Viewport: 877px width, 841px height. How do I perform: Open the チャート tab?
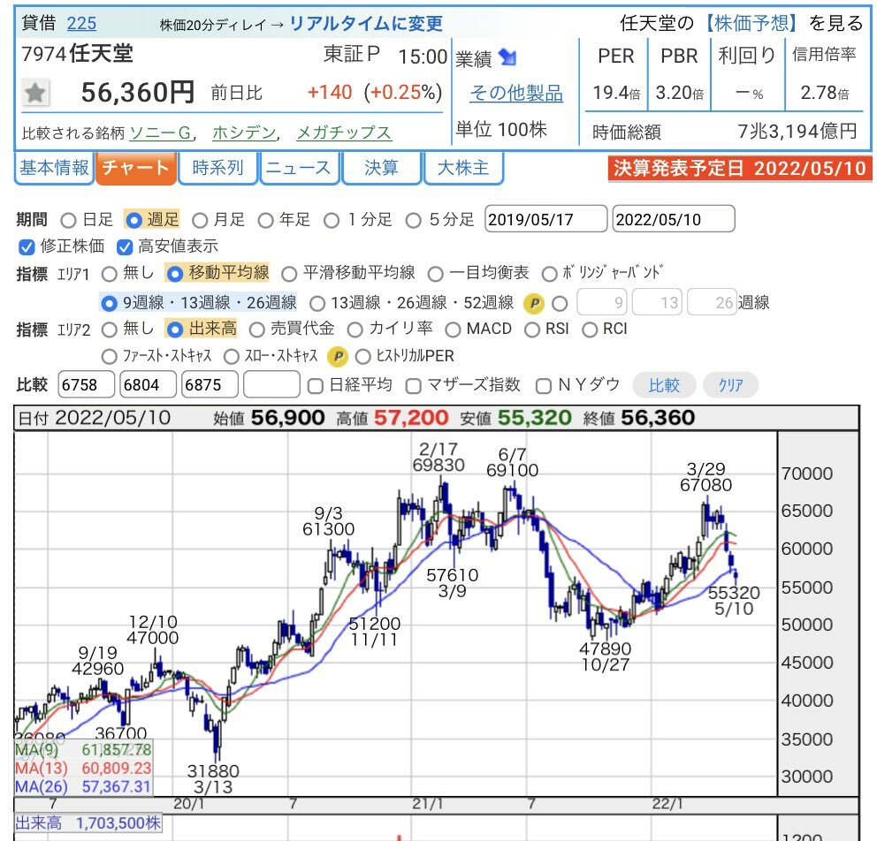tap(136, 168)
